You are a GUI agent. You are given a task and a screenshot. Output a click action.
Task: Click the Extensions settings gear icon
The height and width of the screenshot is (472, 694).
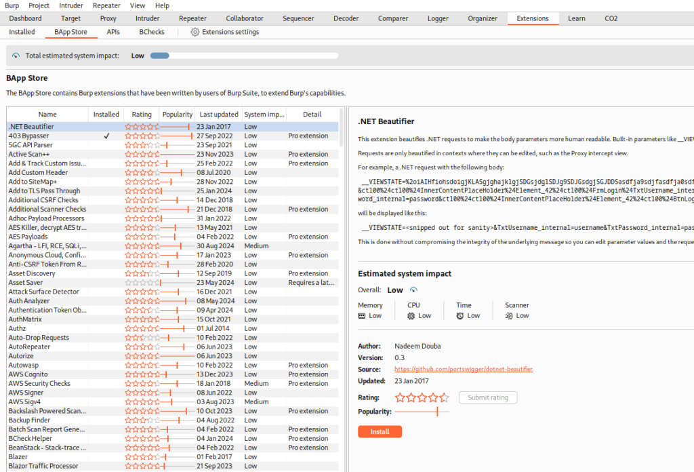tap(195, 32)
